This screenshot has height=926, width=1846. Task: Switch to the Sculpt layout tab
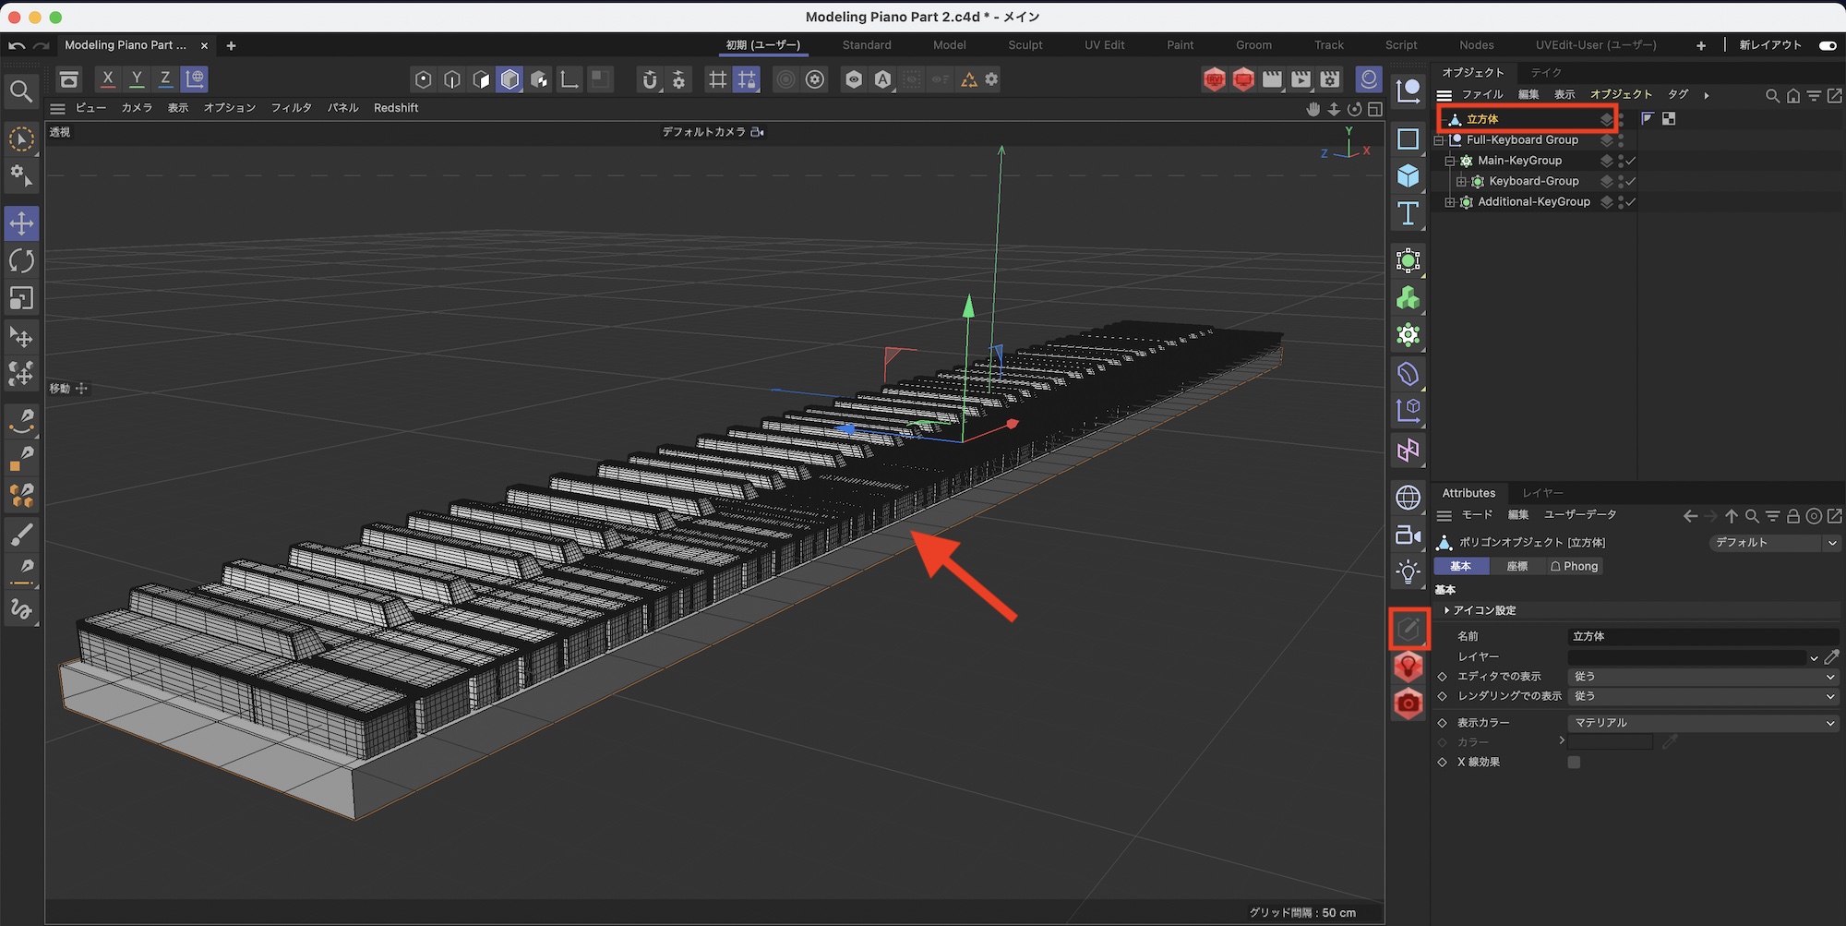pos(1025,45)
